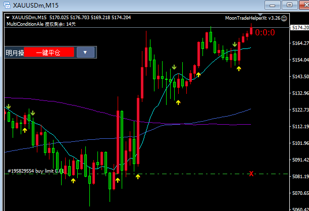Image resolution: width=309 pixels, height=211 pixels.
Task: Select the #195829554 buy limit order label
Action: [x=35, y=171]
